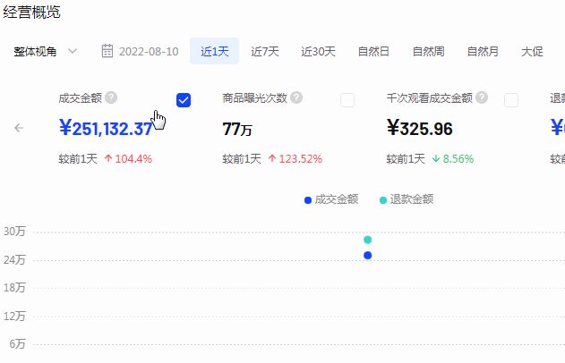Select the 自然周 tab
This screenshot has height=363, width=565.
[x=428, y=52]
